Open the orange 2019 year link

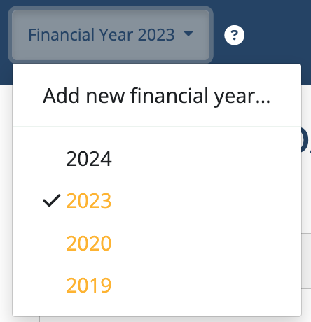coord(89,285)
